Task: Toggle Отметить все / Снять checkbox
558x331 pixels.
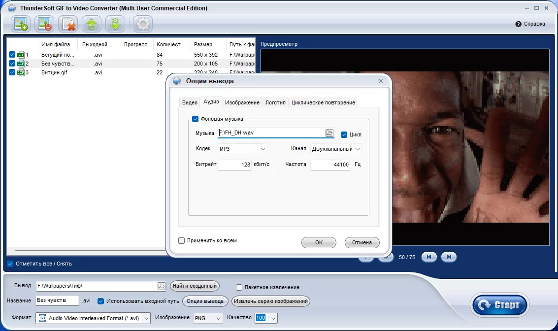Action: pyautogui.click(x=10, y=264)
